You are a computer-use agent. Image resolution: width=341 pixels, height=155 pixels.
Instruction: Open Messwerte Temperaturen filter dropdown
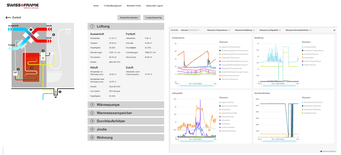tap(219, 30)
